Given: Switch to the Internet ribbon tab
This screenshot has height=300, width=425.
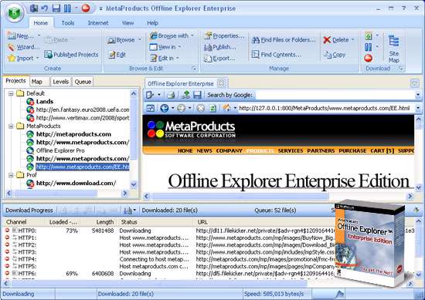Looking at the screenshot, I should [98, 23].
